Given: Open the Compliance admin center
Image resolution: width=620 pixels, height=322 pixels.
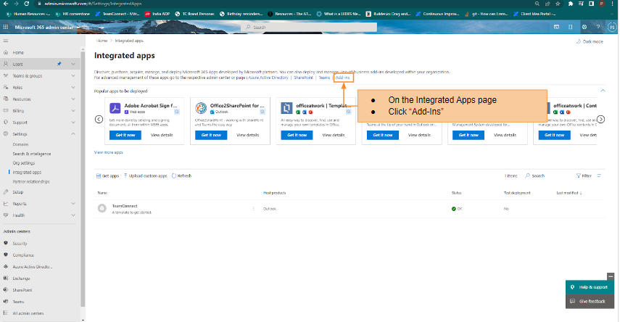Looking at the screenshot, I should pos(23,255).
